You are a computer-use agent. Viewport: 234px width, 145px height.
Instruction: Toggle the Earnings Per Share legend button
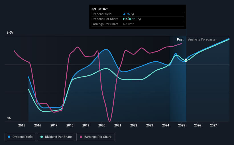click(95, 137)
